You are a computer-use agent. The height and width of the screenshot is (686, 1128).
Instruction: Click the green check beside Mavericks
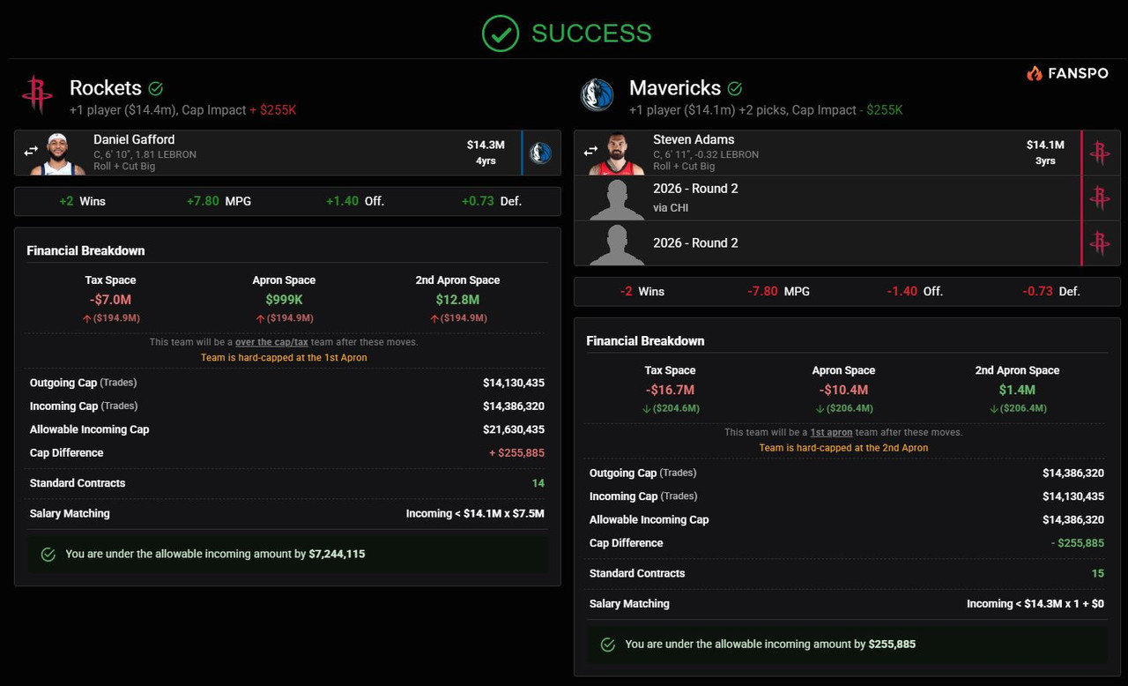735,88
